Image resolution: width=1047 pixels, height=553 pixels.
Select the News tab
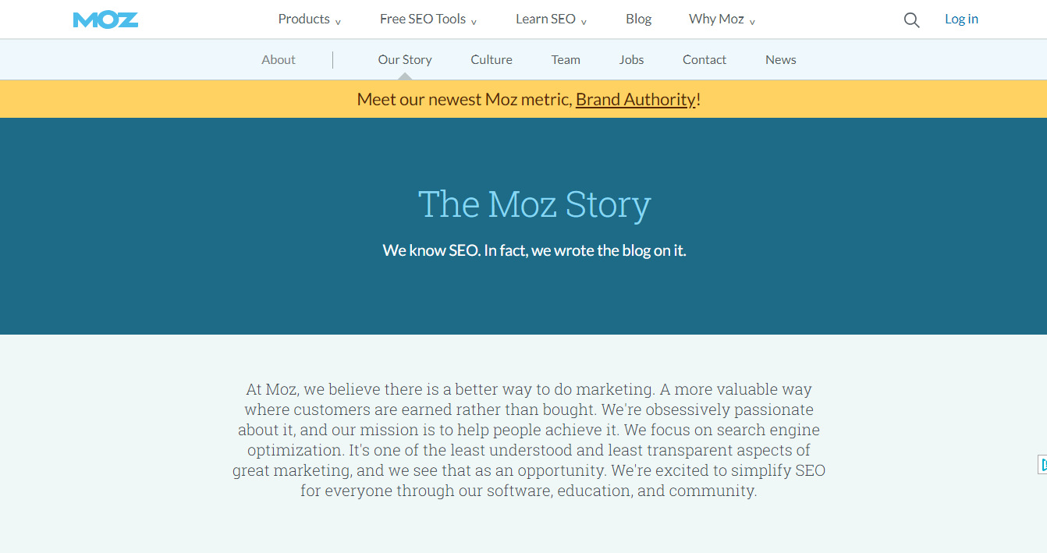[780, 59]
